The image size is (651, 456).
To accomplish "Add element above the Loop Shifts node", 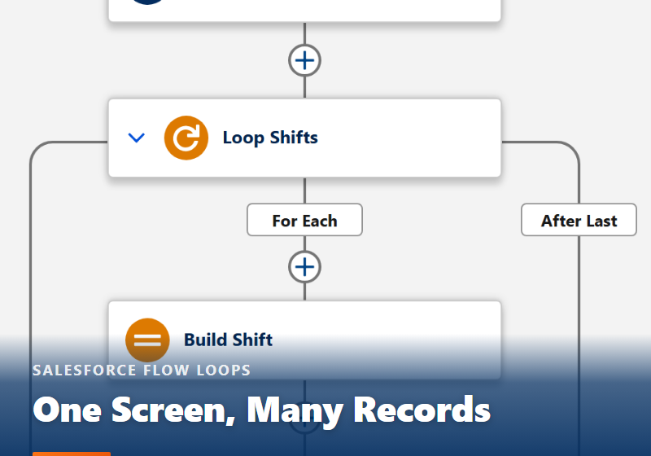I will [304, 60].
